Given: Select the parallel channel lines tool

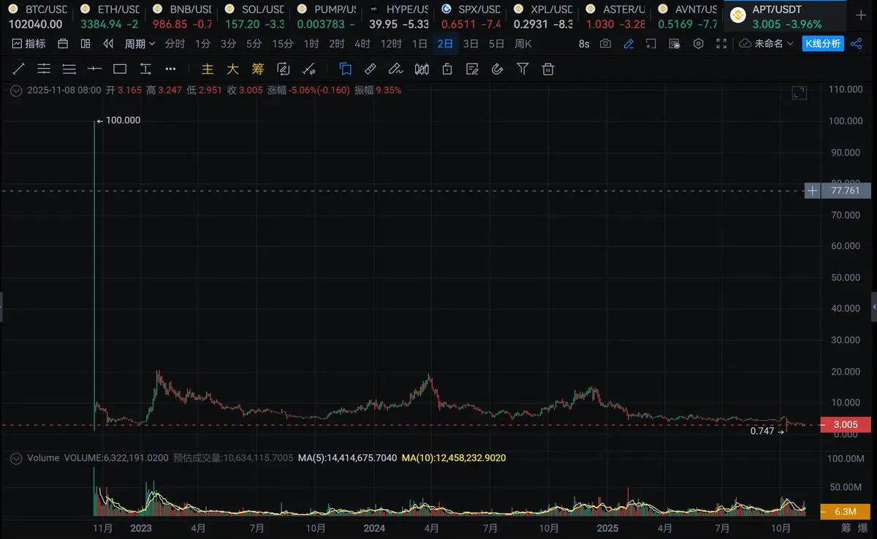Looking at the screenshot, I should pyautogui.click(x=44, y=69).
